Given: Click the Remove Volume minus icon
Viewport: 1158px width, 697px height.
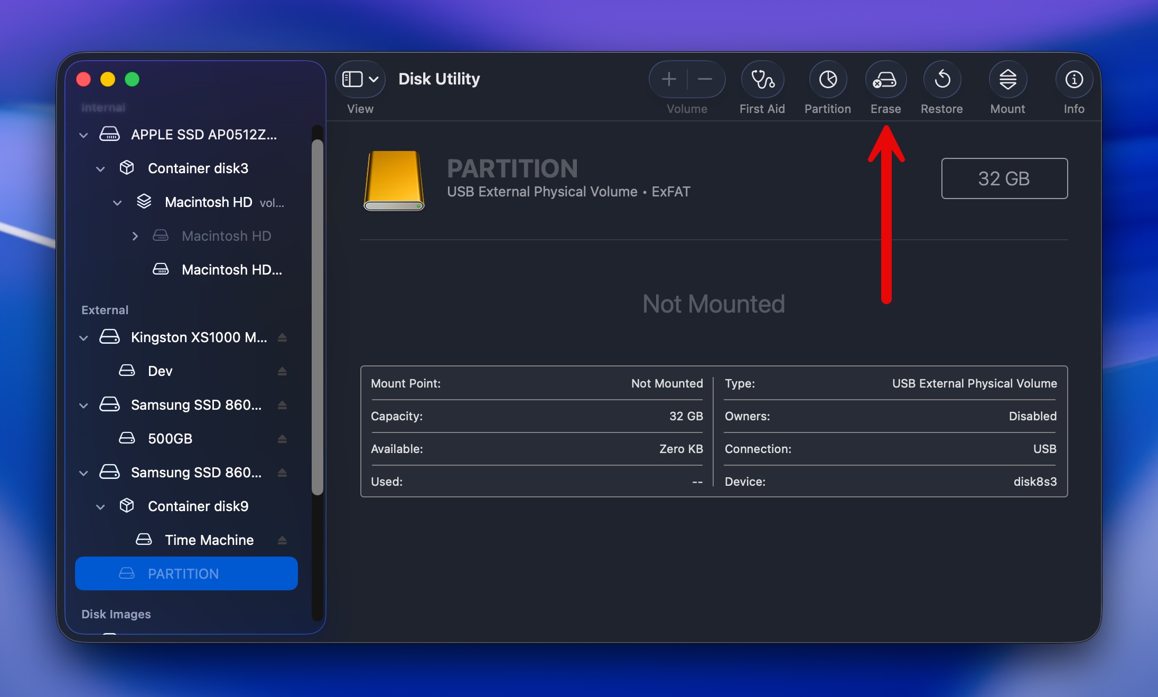Looking at the screenshot, I should click(x=704, y=79).
